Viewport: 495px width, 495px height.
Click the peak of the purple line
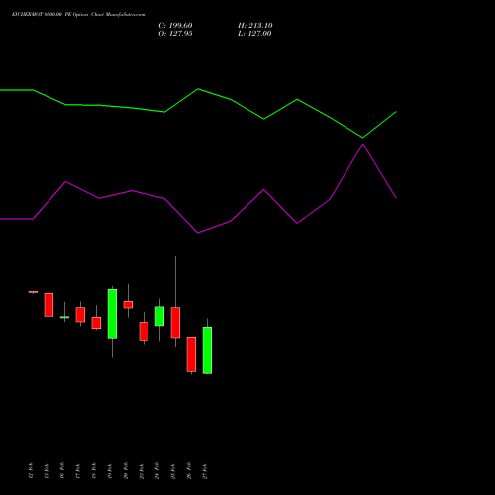coord(363,145)
